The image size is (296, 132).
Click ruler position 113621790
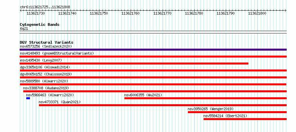coord(225,13)
